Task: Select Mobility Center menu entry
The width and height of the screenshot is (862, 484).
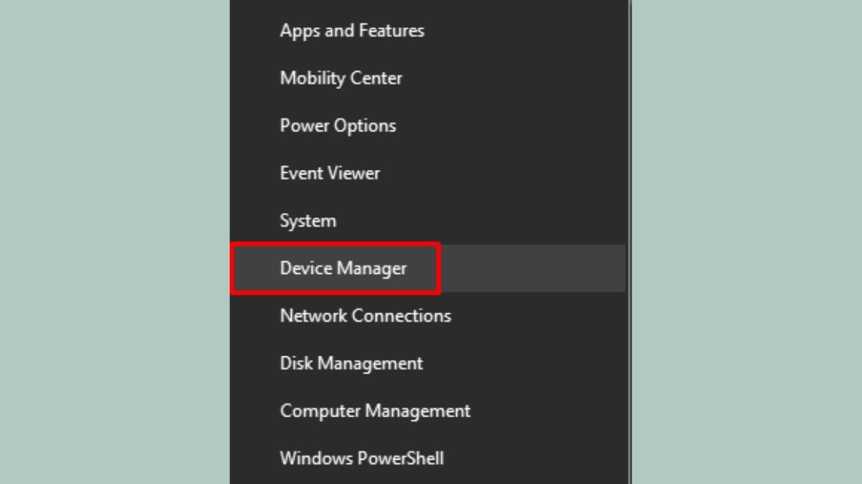Action: pyautogui.click(x=340, y=78)
